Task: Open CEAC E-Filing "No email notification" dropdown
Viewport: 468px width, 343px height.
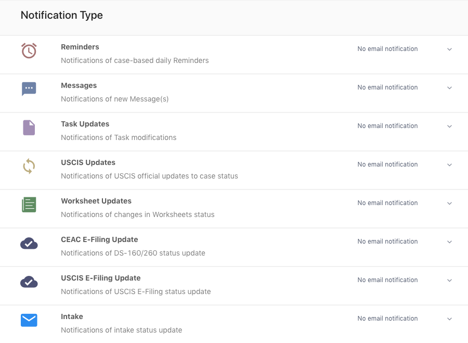Action: pos(387,242)
